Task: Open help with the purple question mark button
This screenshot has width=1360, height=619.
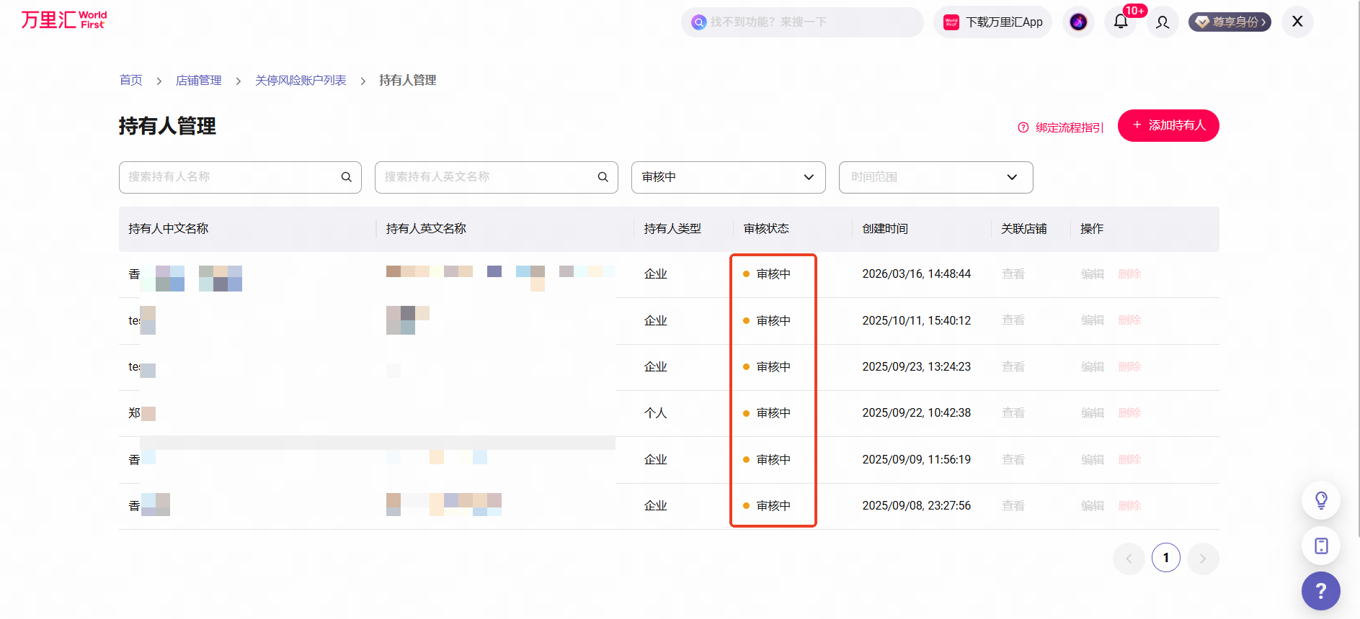Action: [1321, 591]
